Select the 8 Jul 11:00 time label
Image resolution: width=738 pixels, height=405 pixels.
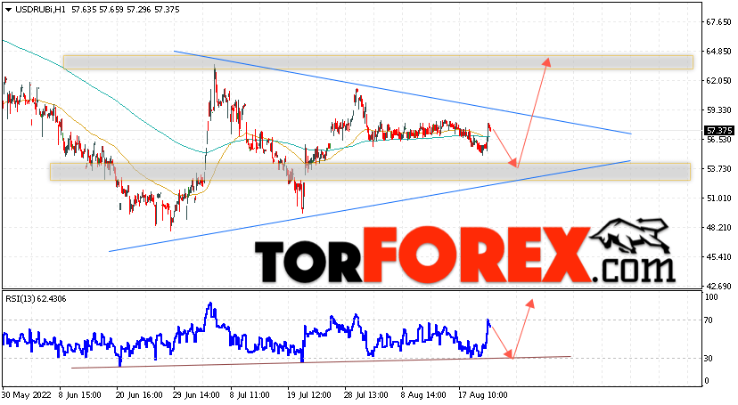tap(250, 394)
